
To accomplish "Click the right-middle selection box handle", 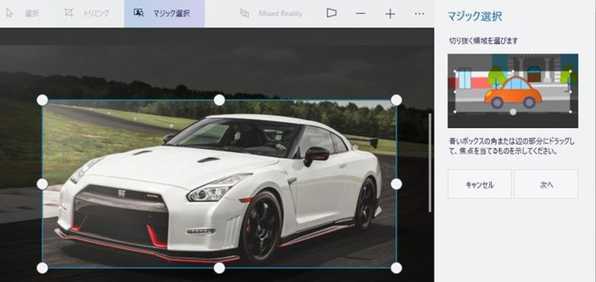I will pyautogui.click(x=396, y=184).
